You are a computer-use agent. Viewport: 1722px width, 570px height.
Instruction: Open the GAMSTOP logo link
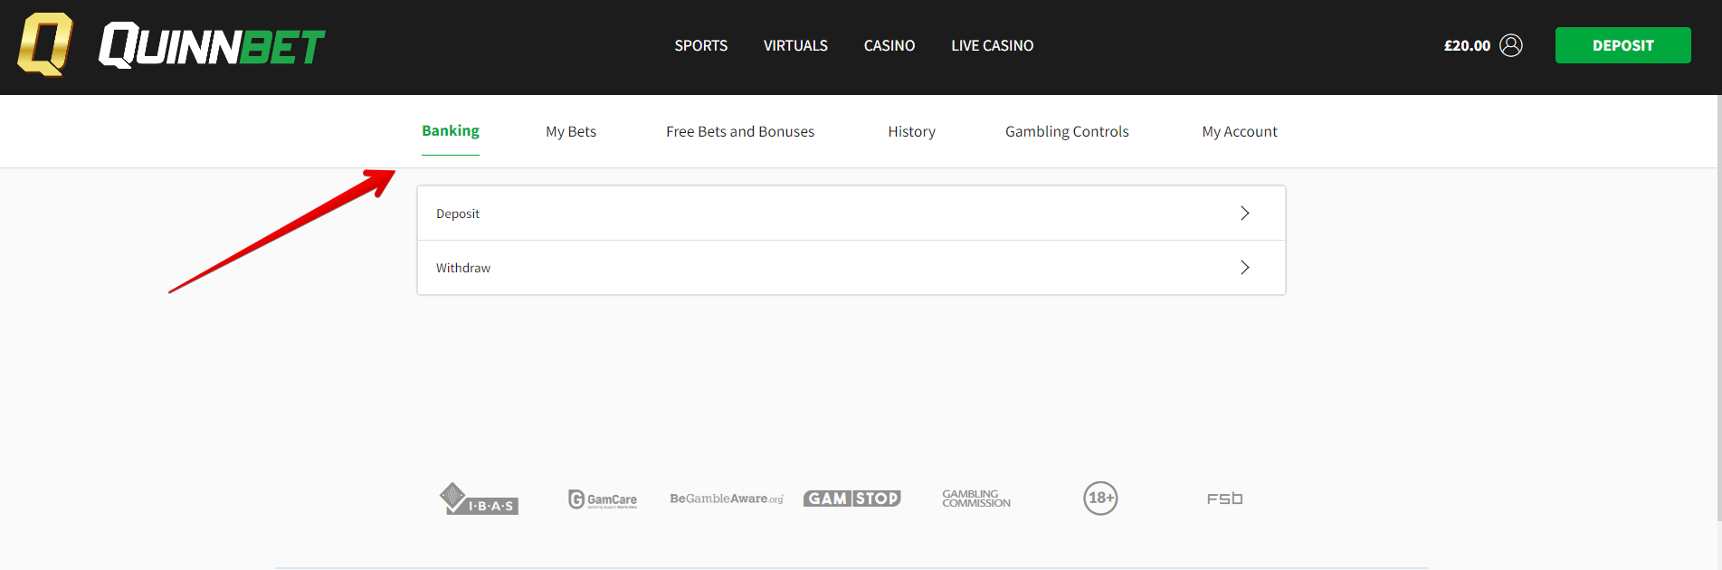(x=851, y=499)
